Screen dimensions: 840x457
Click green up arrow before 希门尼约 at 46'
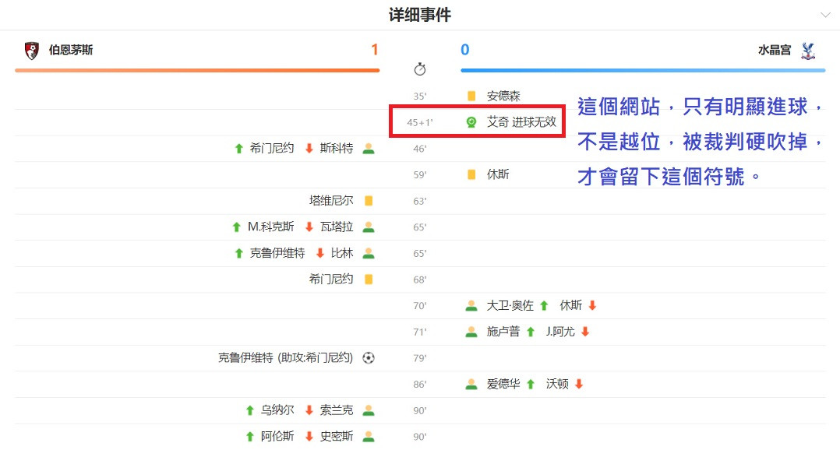239,149
